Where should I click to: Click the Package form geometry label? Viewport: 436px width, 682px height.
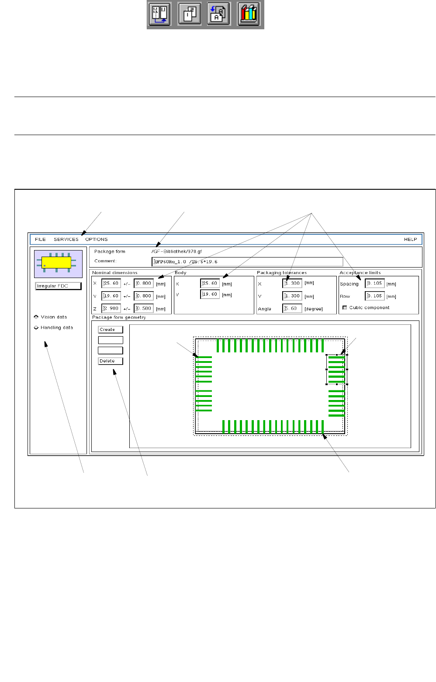click(119, 317)
